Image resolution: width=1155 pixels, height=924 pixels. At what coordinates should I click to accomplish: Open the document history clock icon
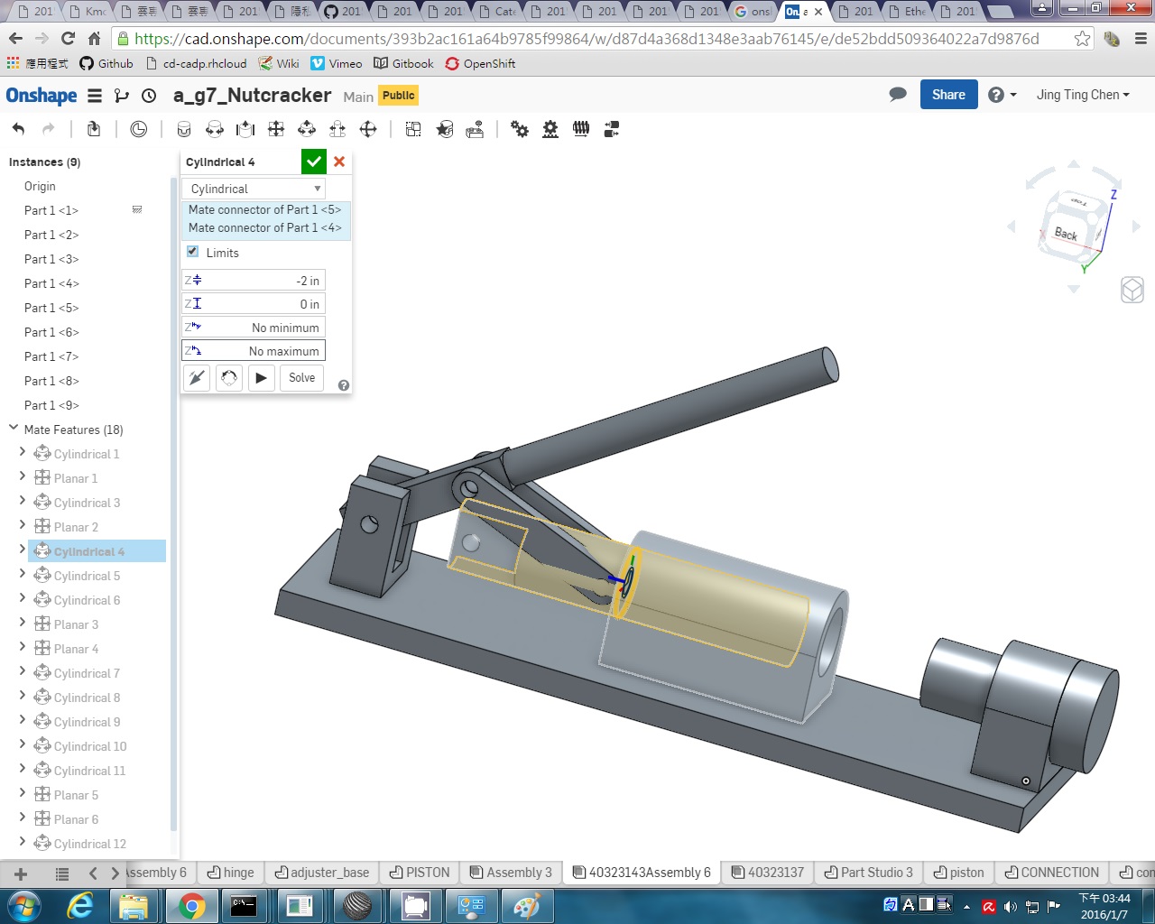pos(149,96)
